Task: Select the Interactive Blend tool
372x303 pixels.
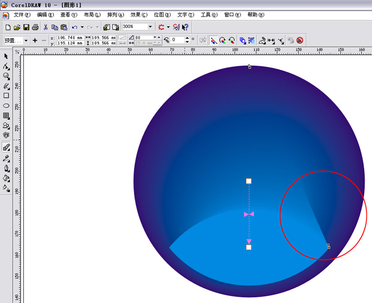Action: (6, 147)
